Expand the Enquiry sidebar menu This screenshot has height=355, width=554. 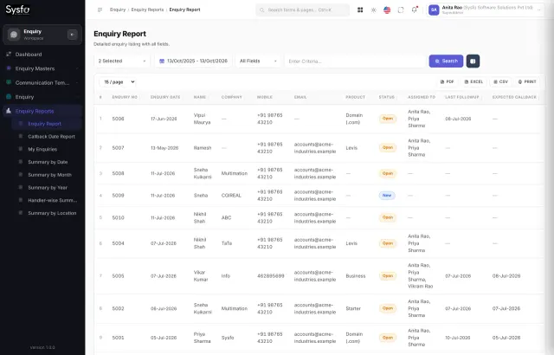pos(42,97)
